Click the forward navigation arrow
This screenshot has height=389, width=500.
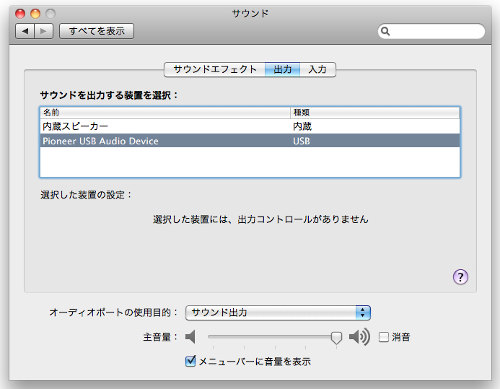click(43, 31)
